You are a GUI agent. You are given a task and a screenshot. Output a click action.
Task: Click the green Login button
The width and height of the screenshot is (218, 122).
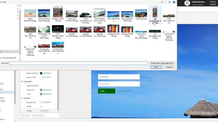107,91
